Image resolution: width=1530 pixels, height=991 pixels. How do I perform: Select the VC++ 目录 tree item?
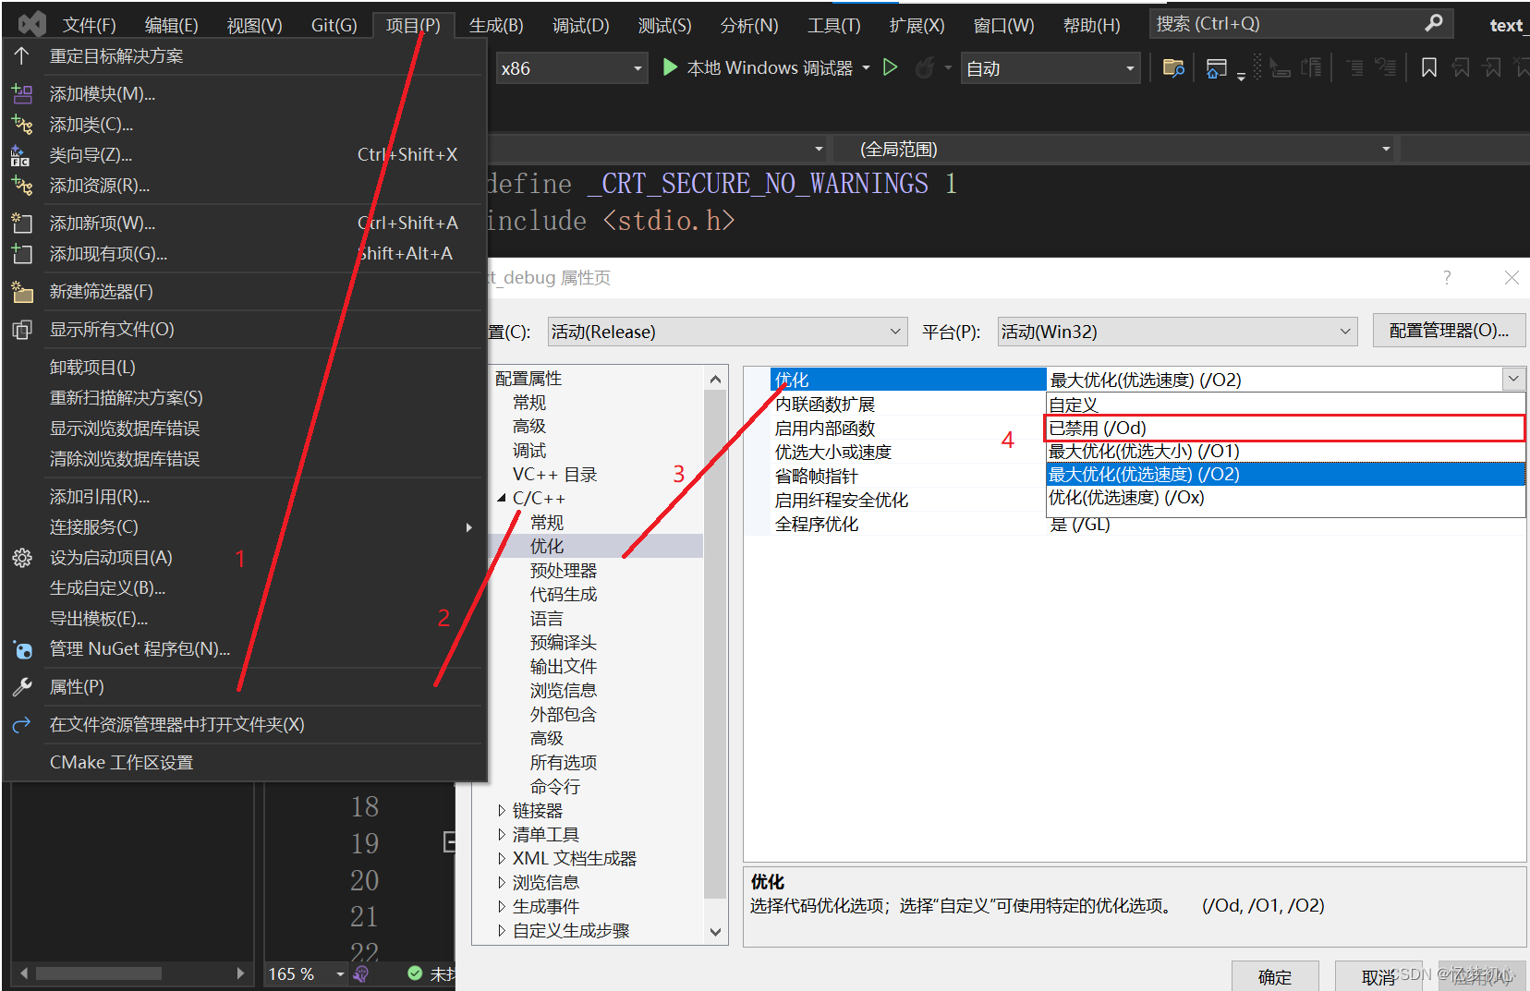554,474
